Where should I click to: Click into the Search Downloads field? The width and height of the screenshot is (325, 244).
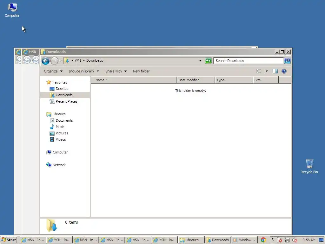(x=249, y=61)
